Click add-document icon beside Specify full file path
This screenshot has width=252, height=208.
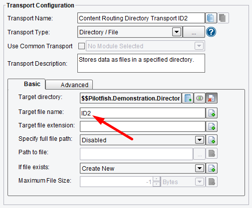pyautogui.click(x=212, y=140)
